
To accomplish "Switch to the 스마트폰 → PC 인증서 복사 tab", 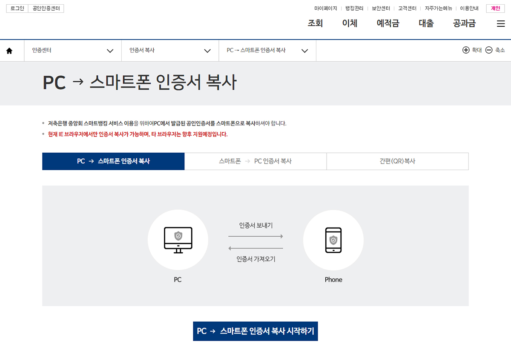I will tap(255, 161).
